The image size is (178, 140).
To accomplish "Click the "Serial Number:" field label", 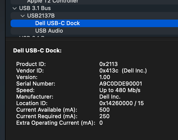I will tap(36, 84).
